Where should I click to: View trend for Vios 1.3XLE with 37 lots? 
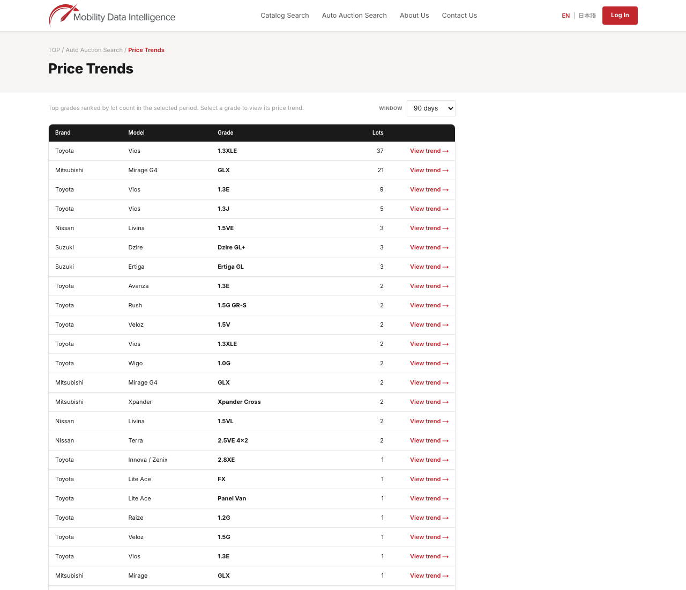click(429, 151)
